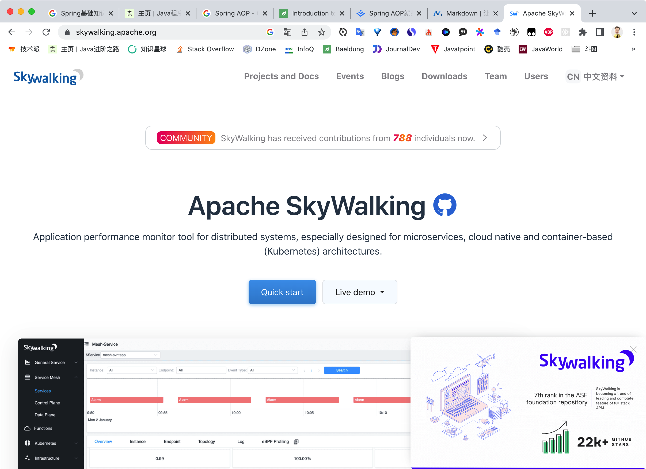Open the Events page
This screenshot has height=469, width=646.
(350, 76)
